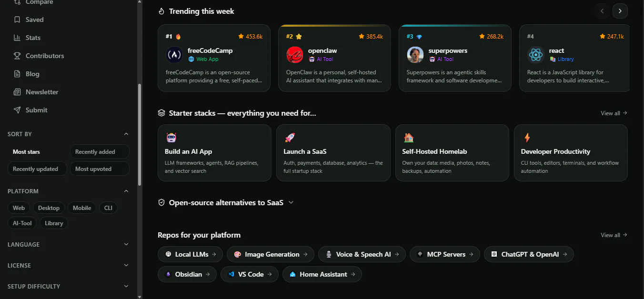The image size is (644, 299).
Task: Click the star icon beside 453.6k
Action: [241, 36]
